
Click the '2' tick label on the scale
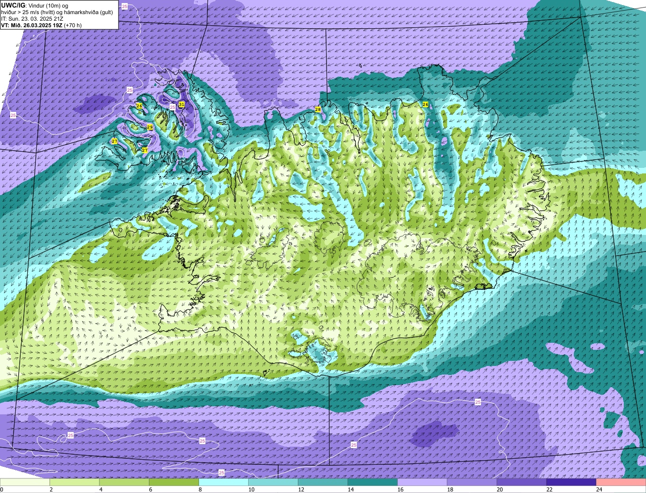(x=51, y=489)
